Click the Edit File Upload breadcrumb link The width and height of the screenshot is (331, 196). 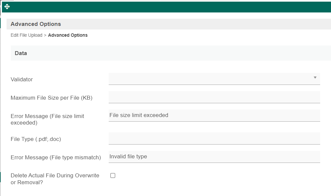(x=26, y=35)
